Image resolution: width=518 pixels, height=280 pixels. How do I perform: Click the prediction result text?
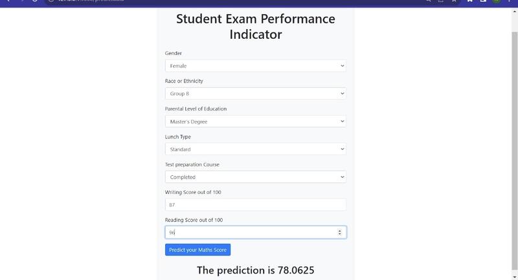[x=255, y=270]
